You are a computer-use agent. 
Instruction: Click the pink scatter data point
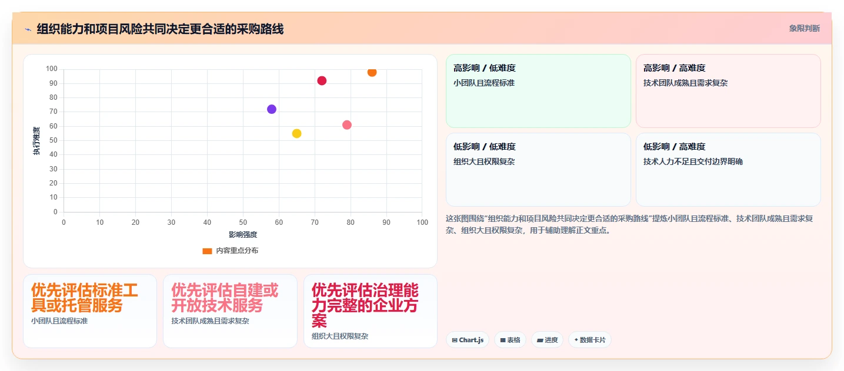pyautogui.click(x=347, y=125)
